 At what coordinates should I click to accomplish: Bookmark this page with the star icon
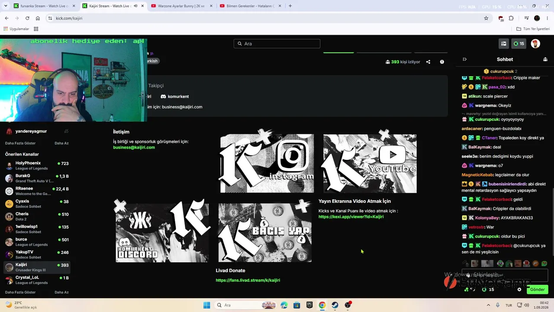(486, 18)
